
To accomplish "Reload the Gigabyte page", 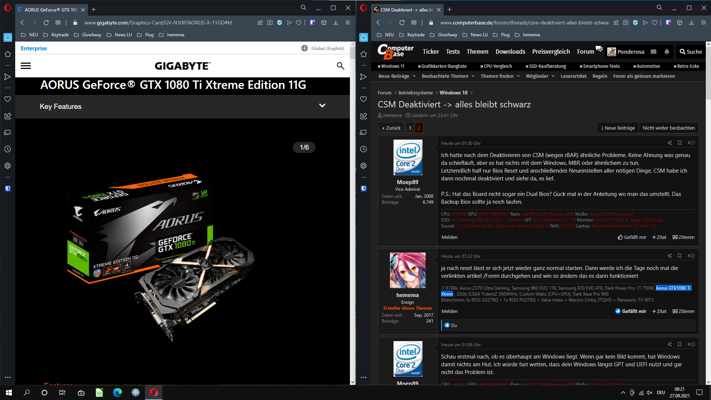I will click(46, 23).
